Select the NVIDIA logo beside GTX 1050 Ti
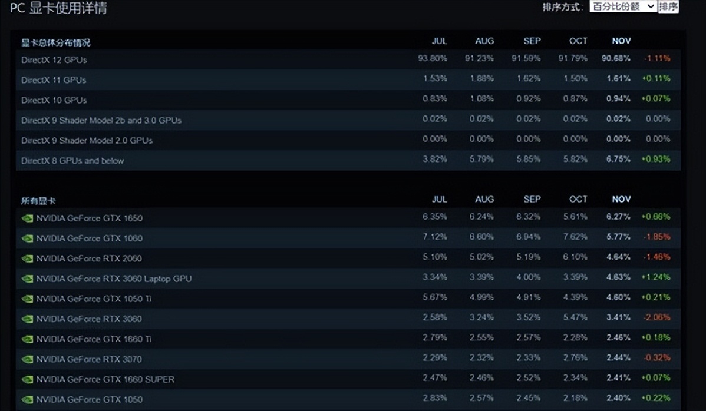 27,299
